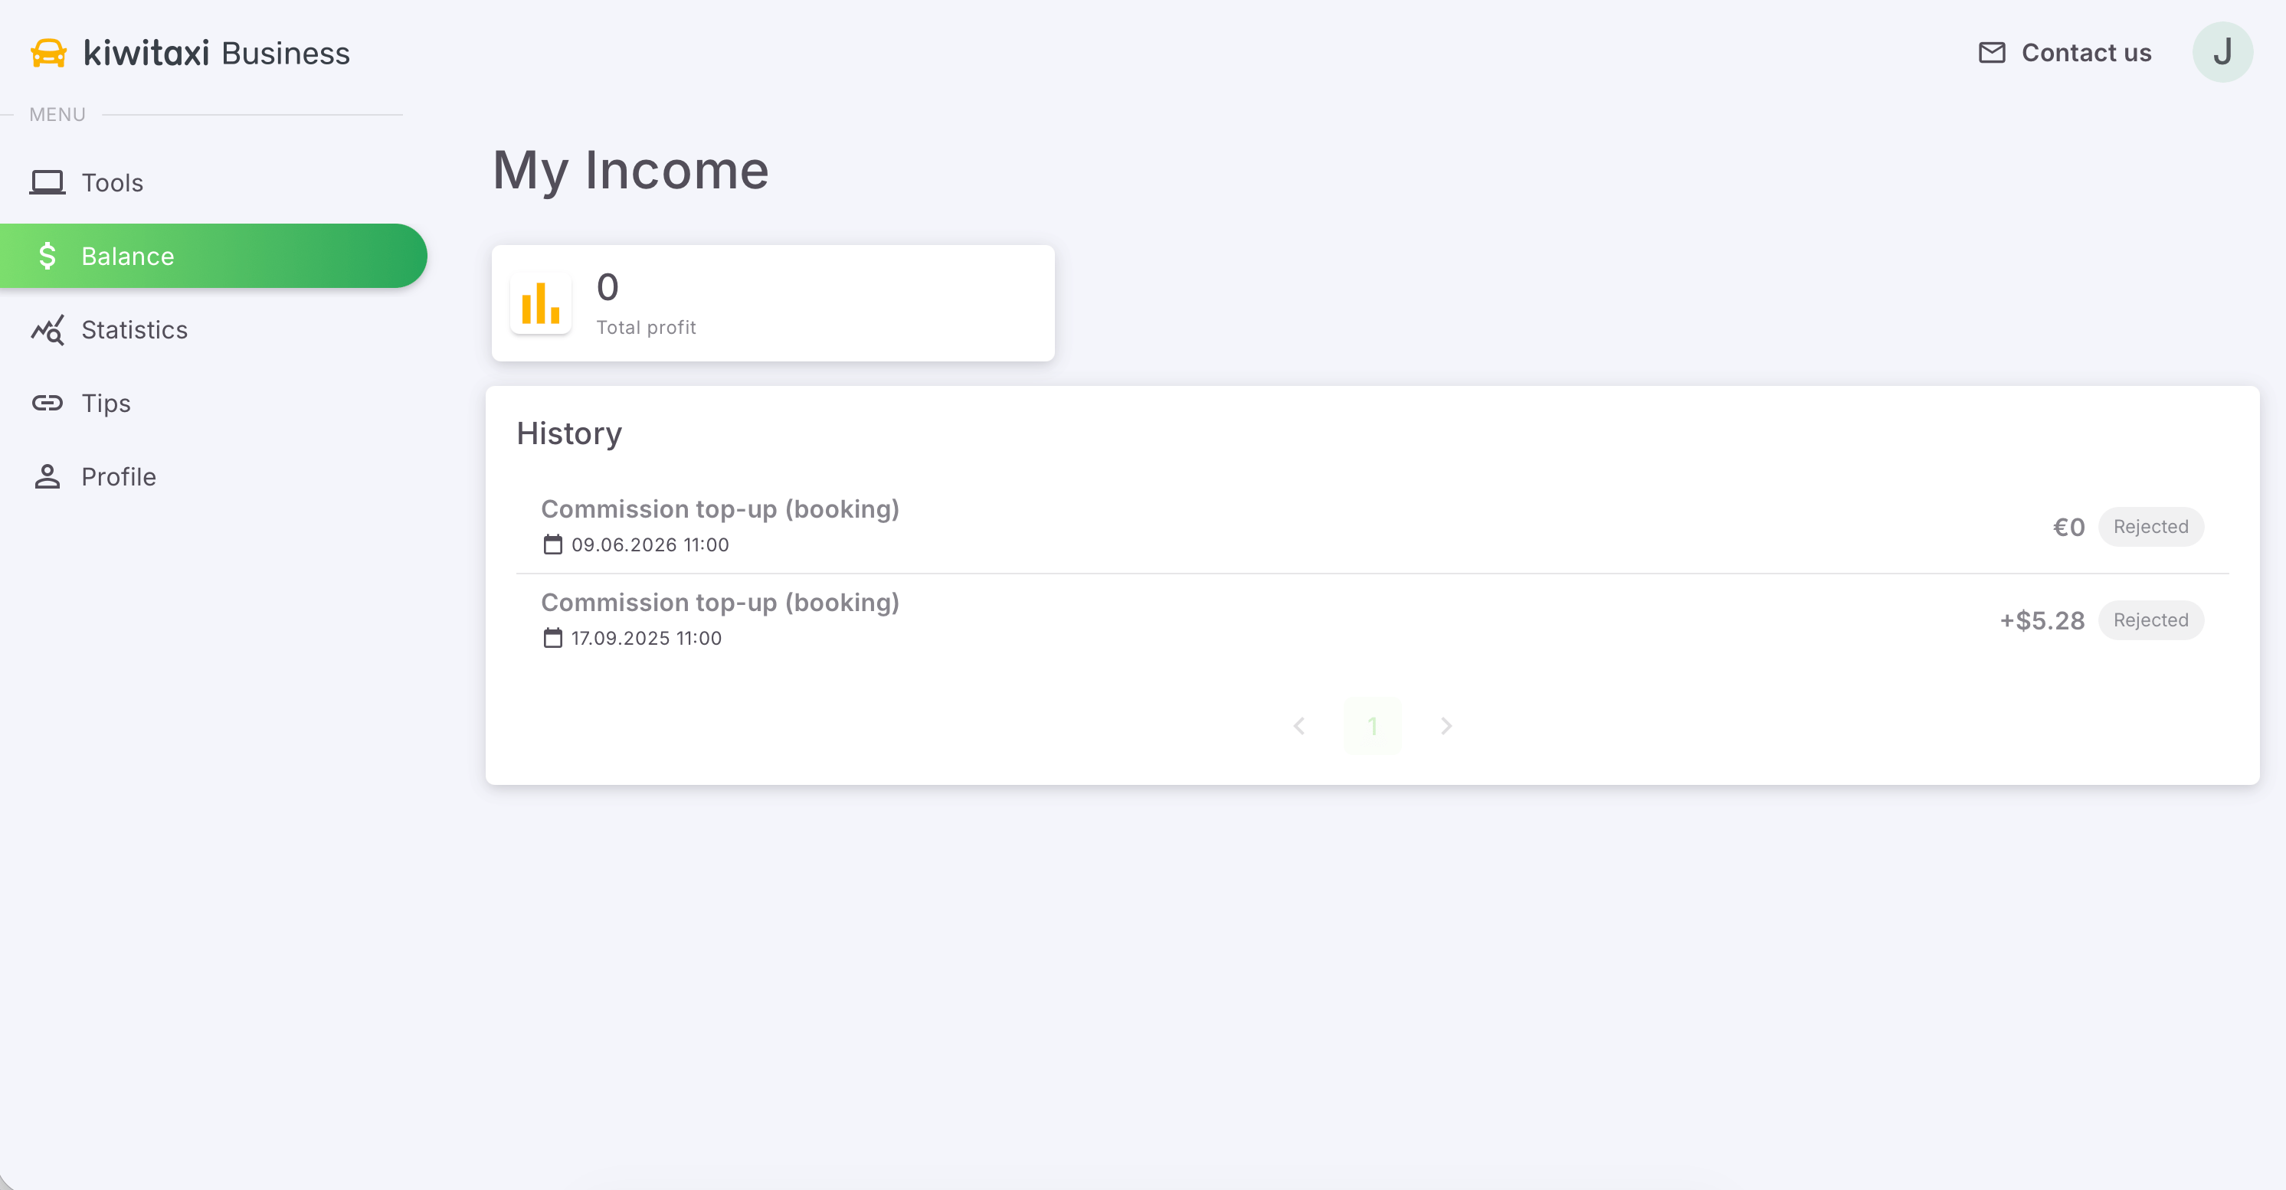Click the Tips chain link icon
Viewport: 2286px width, 1190px height.
click(47, 404)
